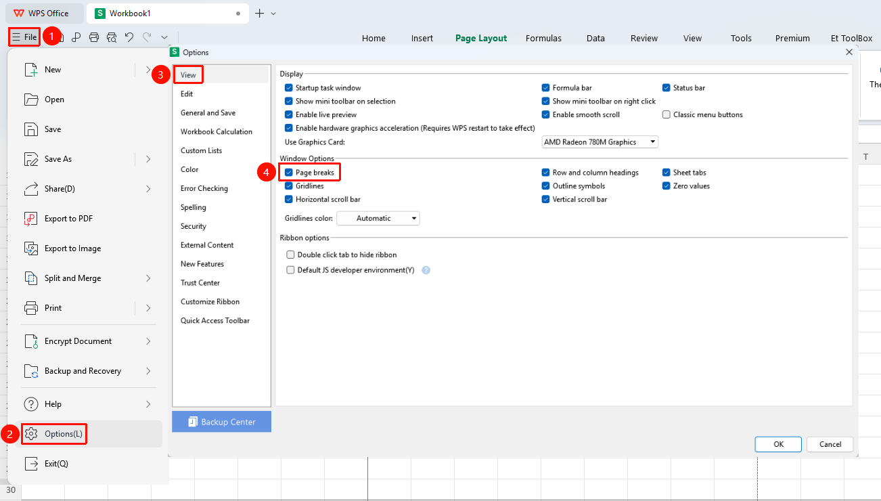Expand the New submenu arrow

[148, 70]
